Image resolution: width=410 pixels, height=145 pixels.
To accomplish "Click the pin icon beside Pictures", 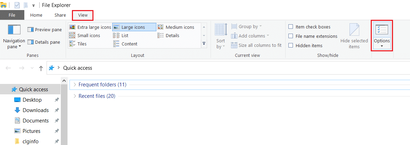I will pyautogui.click(x=57, y=131).
